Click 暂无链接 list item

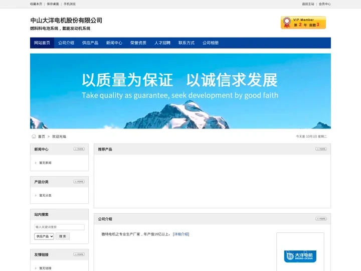coord(45,268)
